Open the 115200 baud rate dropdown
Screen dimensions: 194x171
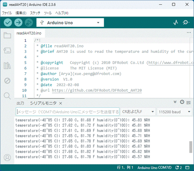pos(174,112)
